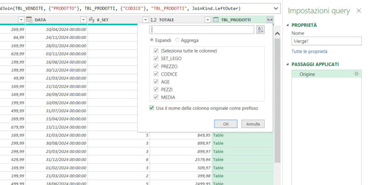Click the Table cell beside 399,98

tap(243, 176)
